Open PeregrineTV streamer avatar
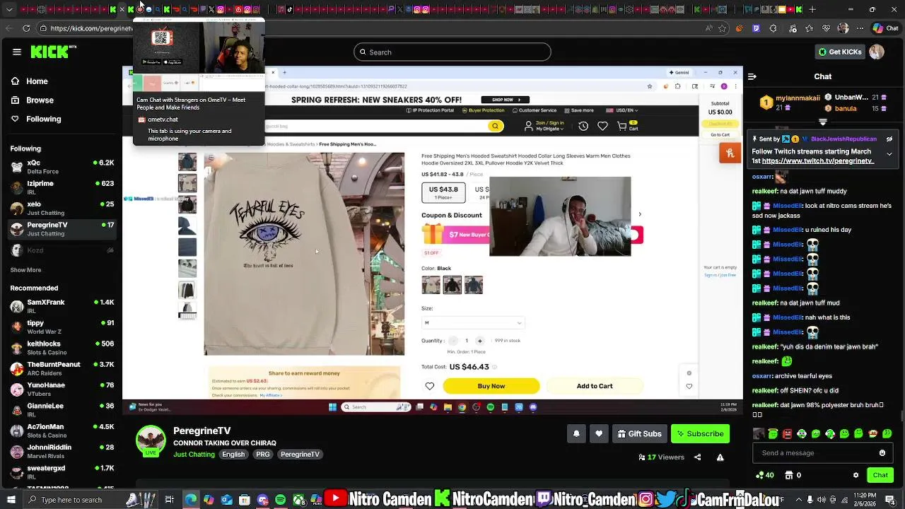 (x=151, y=440)
